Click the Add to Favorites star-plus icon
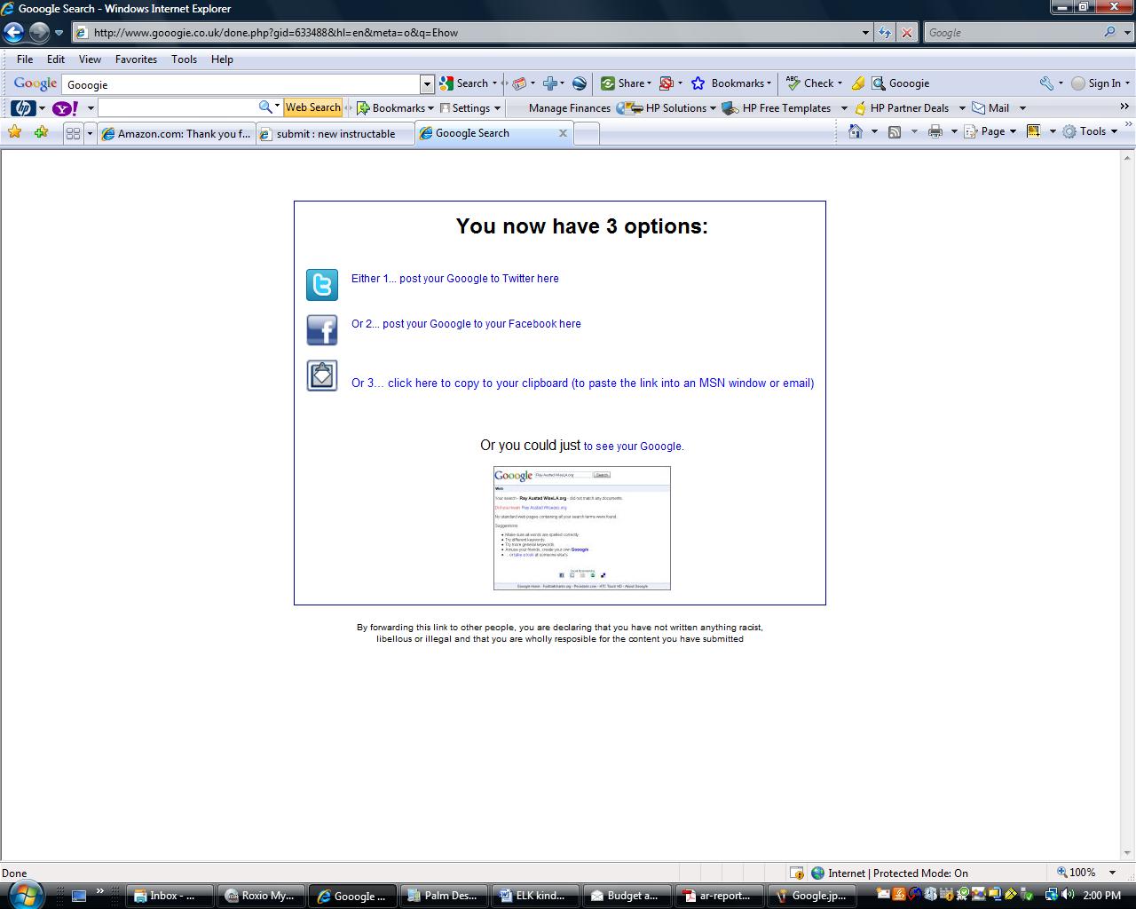This screenshot has height=909, width=1136. click(x=41, y=132)
